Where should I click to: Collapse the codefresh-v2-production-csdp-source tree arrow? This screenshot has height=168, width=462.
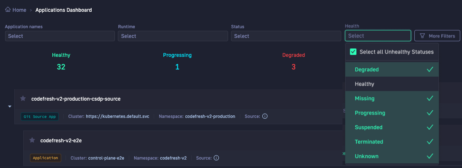click(x=10, y=107)
